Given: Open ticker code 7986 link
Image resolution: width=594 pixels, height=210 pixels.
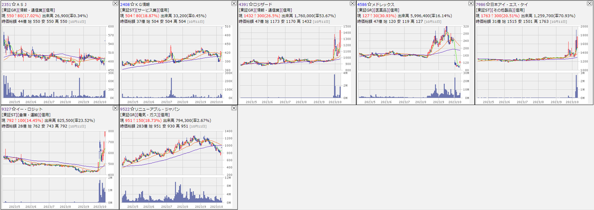Looking at the screenshot, I should (x=481, y=3).
